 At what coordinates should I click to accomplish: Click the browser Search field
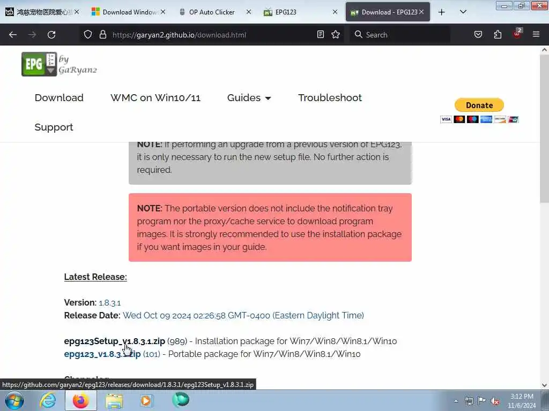point(400,35)
